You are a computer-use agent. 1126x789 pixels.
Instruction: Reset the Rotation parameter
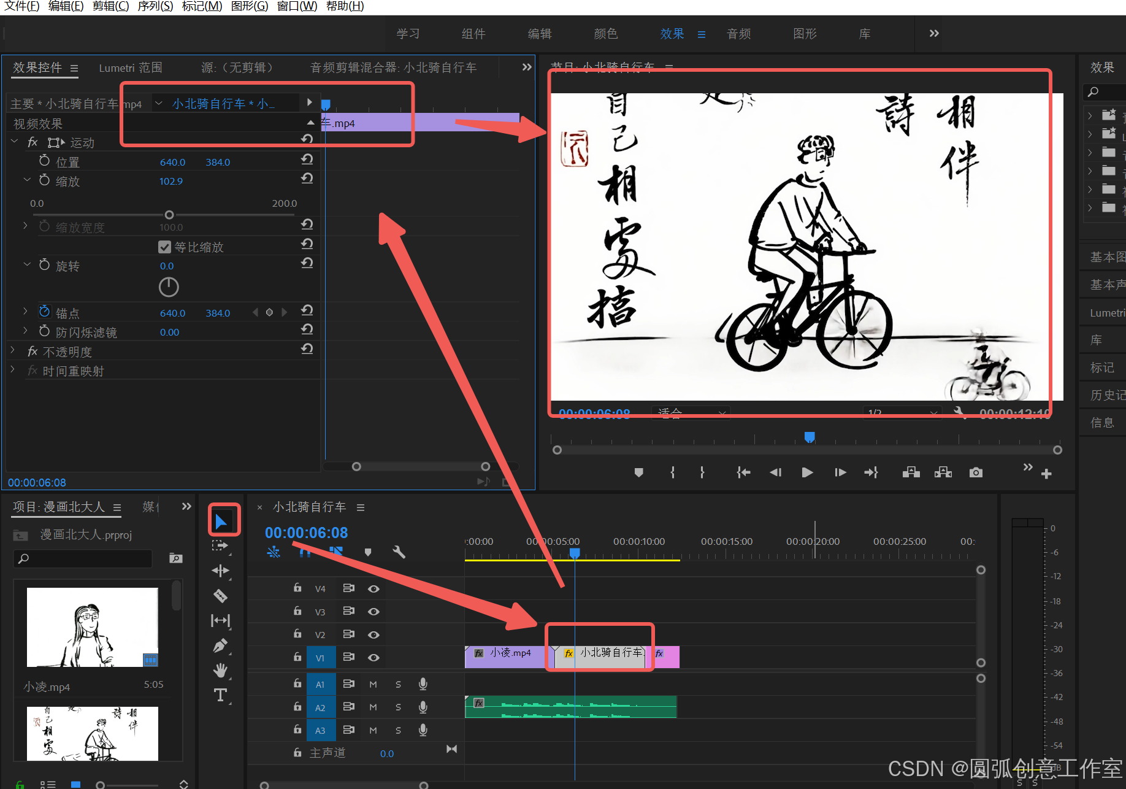[307, 263]
